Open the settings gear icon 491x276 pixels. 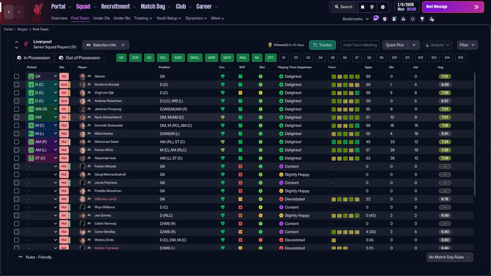[x=383, y=7]
